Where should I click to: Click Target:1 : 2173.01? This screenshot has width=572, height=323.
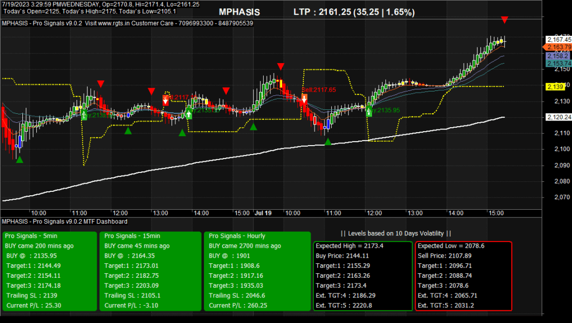[x=131, y=266]
